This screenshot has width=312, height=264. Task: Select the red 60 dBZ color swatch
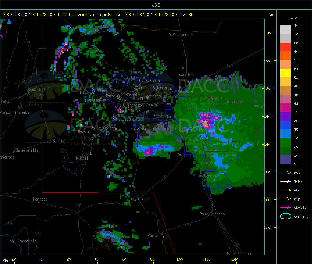(x=286, y=47)
